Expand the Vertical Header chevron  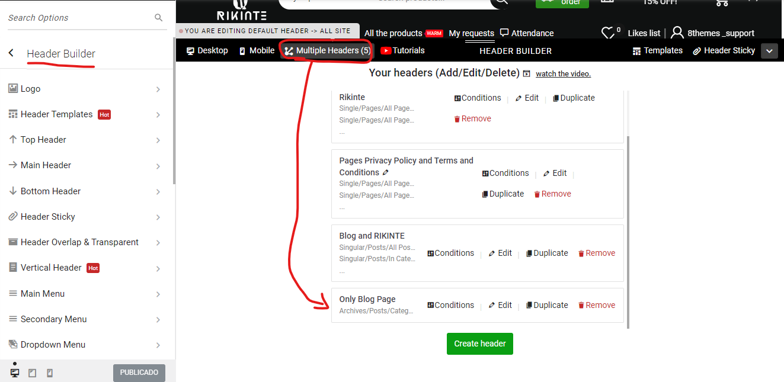point(158,268)
